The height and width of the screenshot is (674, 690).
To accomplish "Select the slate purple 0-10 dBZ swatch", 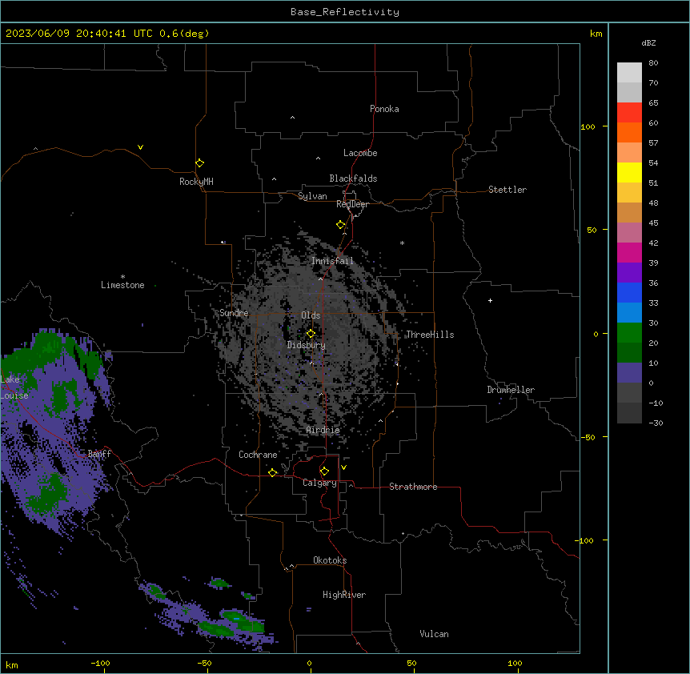I will point(629,373).
